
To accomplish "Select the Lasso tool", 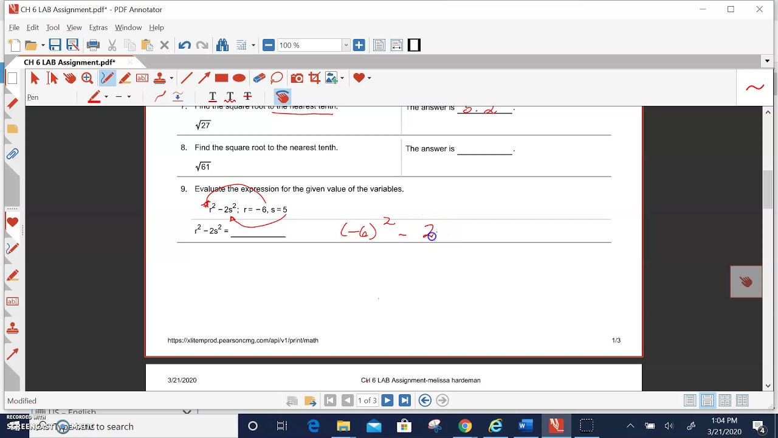I will click(277, 78).
